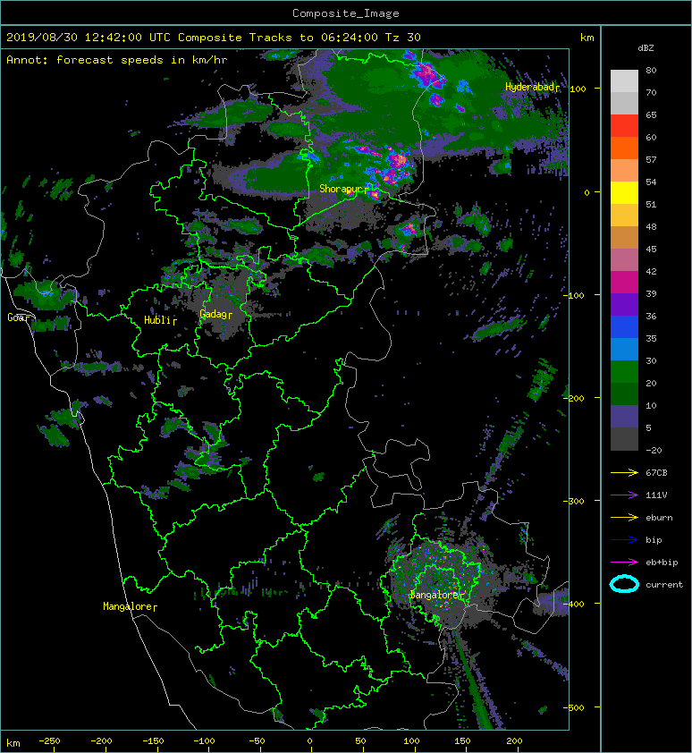Screen dimensions: 692x753
Task: Pick the slate violet swatch between 10 and 5
Action: pyautogui.click(x=624, y=417)
